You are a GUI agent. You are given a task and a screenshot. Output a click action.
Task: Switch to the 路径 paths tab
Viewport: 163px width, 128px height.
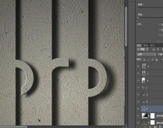coord(153,45)
